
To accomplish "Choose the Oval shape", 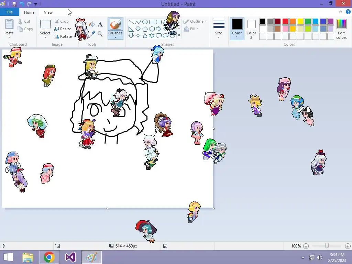I will tap(145, 22).
